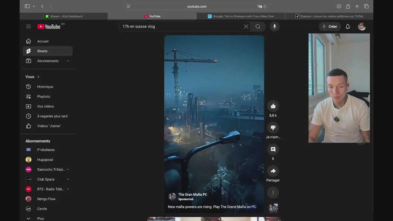Image resolution: width=393 pixels, height=221 pixels.
Task: Open the three-dot more options menu
Action: [273, 192]
